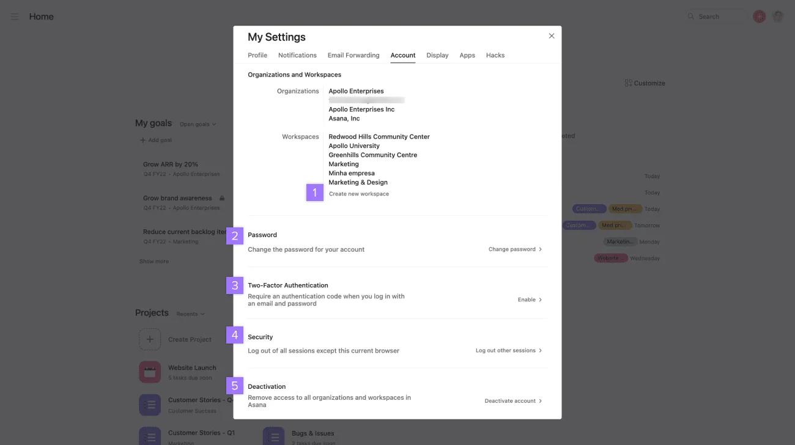Expand the Open goals dropdown
This screenshot has height=445, width=795.
[x=198, y=124]
